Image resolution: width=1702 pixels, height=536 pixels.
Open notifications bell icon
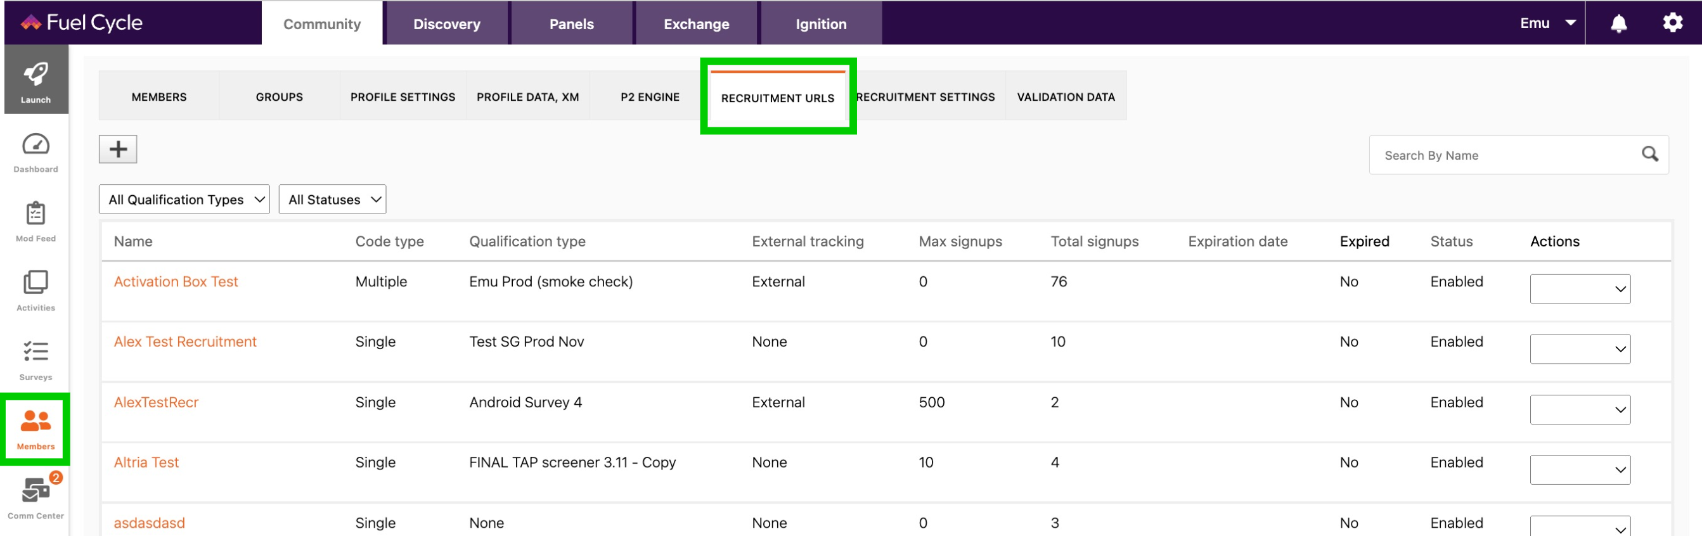pyautogui.click(x=1618, y=24)
